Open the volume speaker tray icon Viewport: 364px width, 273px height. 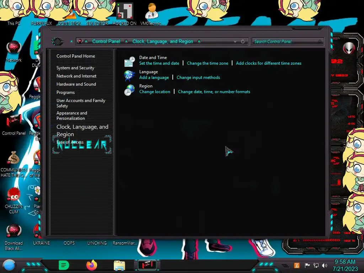(x=325, y=265)
